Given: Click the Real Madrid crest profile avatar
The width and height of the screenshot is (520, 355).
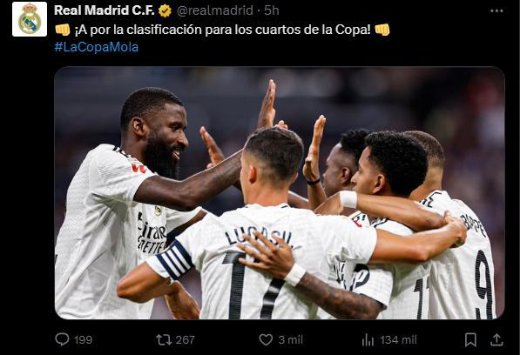Looking at the screenshot, I should pos(30,19).
